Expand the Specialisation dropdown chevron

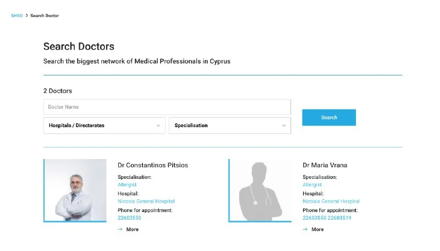284,125
